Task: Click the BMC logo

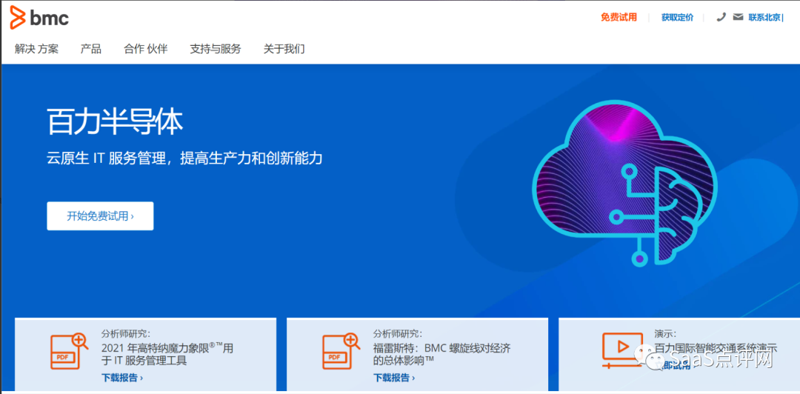Action: point(39,19)
